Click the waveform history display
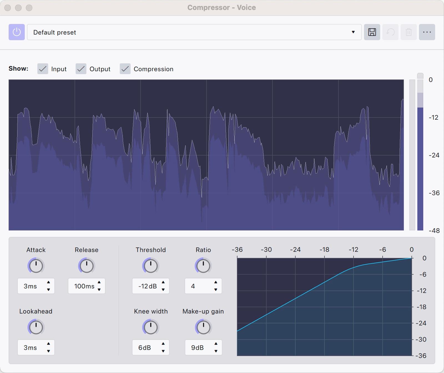The image size is (444, 373). tap(206, 155)
